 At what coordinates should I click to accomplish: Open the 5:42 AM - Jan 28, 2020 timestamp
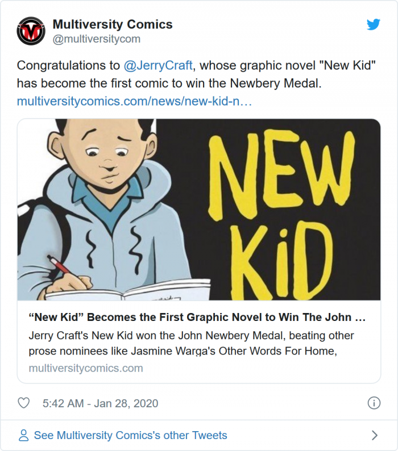(x=100, y=403)
